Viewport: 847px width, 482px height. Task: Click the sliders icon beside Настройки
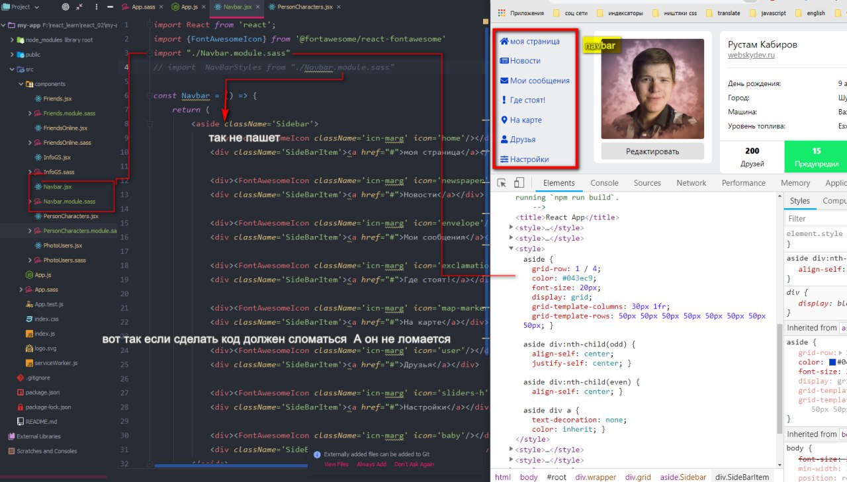tap(504, 159)
